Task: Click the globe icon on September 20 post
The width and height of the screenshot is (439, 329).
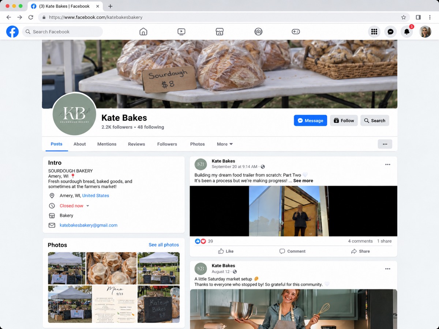Action: pyautogui.click(x=263, y=167)
